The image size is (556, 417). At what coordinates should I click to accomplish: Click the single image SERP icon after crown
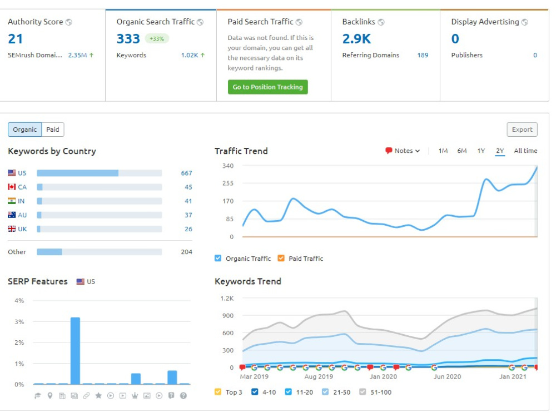coord(147,396)
